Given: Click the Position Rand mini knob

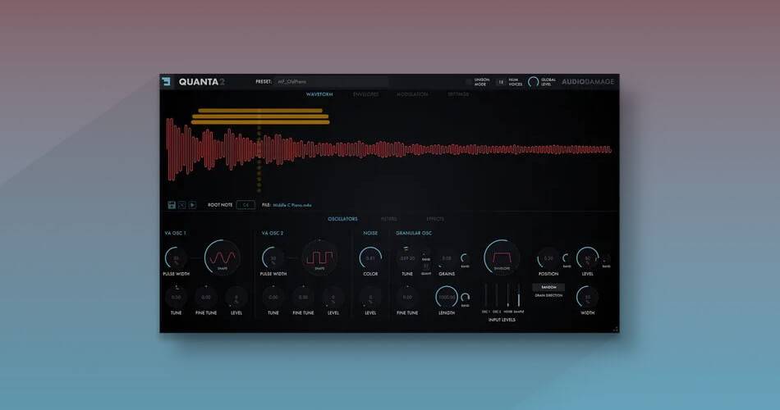Looking at the screenshot, I should pos(567,258).
